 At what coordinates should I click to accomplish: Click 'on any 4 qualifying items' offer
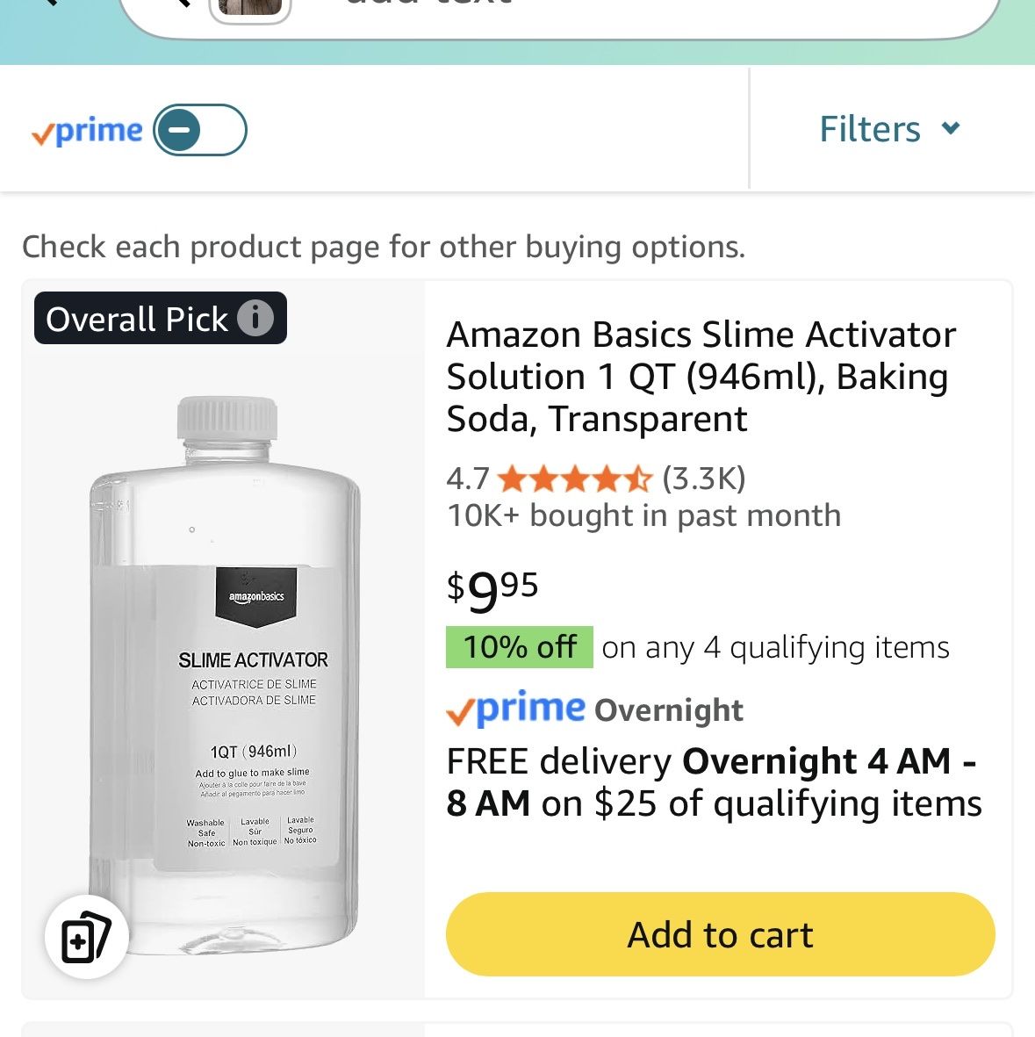[x=775, y=647]
